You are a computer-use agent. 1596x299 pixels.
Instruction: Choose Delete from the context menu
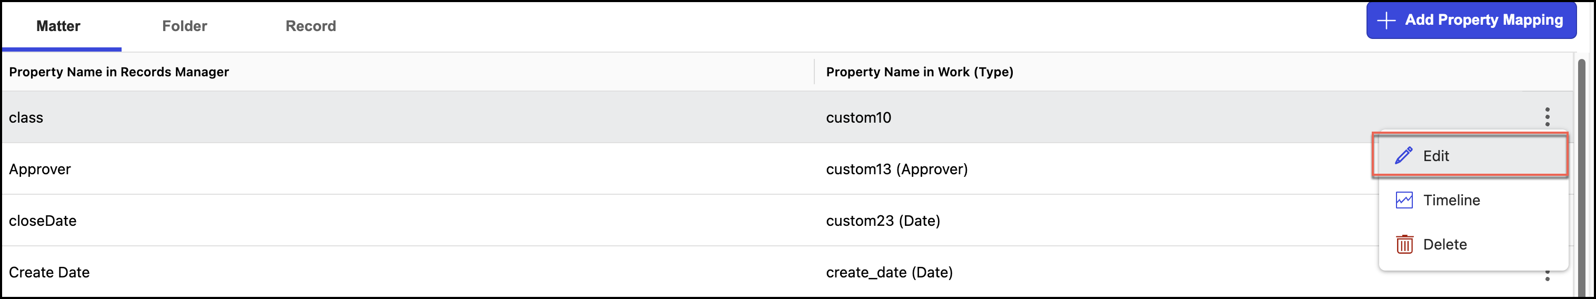pyautogui.click(x=1445, y=245)
